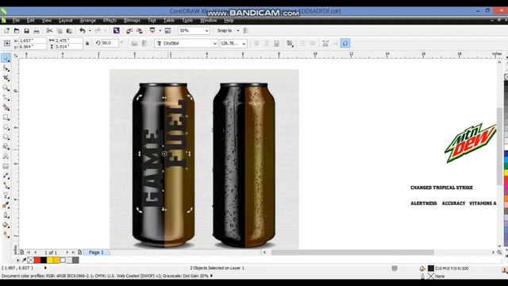Screen dimensions: 508x286
Task: Select the Ellipse tool in toolbox
Action: coord(6,127)
